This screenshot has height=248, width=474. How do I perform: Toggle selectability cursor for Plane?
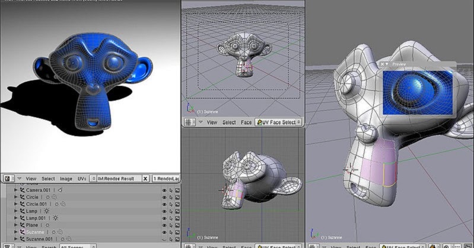pos(171,226)
